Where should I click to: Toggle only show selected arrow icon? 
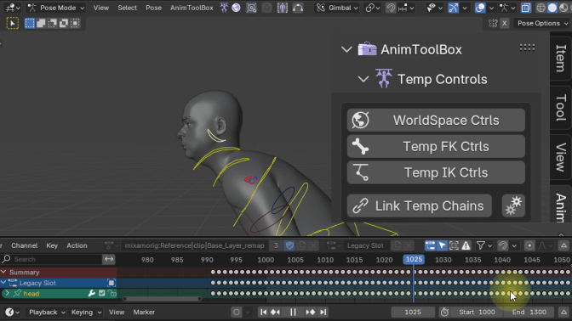click(x=442, y=245)
